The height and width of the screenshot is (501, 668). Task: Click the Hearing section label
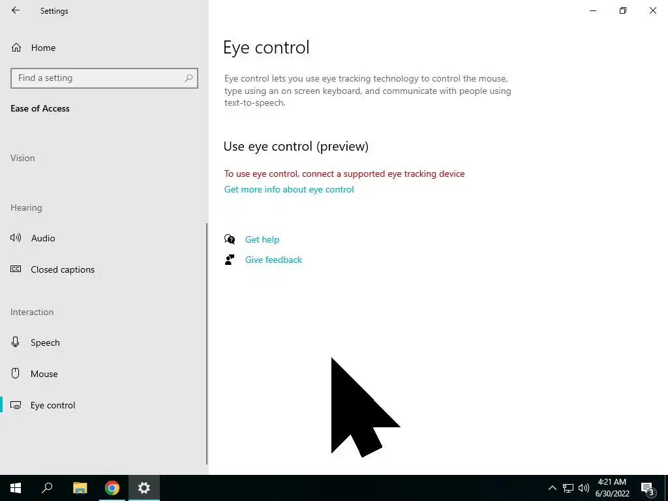(26, 207)
